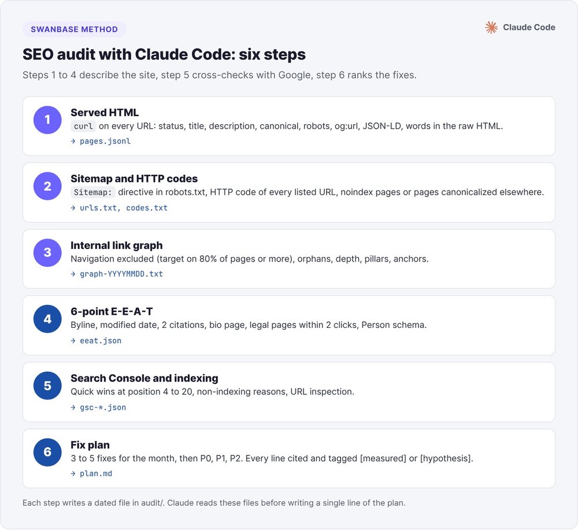578x530 pixels.
Task: Click the 'urls.txt, codes.txt' output line
Action: (124, 208)
